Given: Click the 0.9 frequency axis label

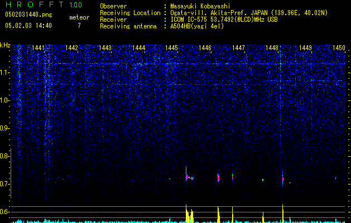Looking at the screenshot, I should click(4, 128).
